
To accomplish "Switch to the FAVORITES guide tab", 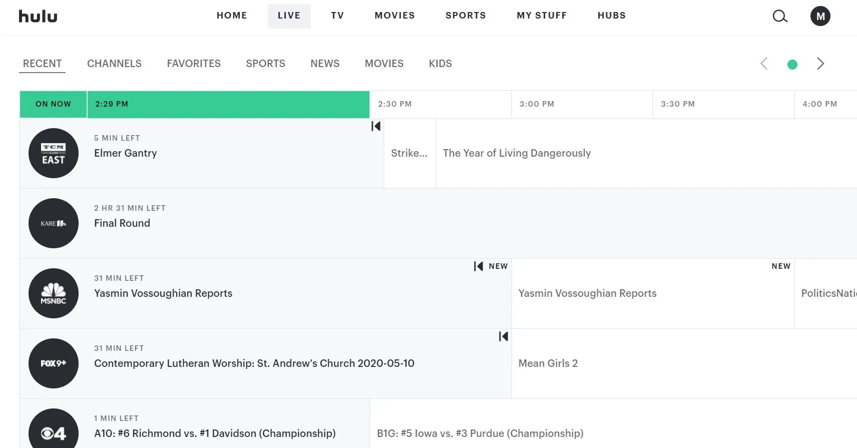I will click(194, 64).
